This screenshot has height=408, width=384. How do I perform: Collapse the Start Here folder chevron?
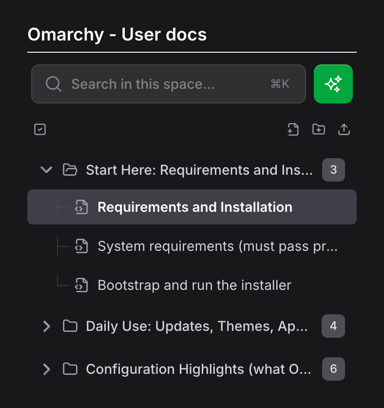[x=46, y=170]
